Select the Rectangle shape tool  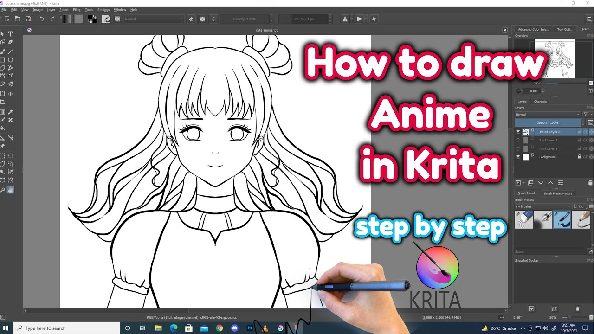click(3, 60)
